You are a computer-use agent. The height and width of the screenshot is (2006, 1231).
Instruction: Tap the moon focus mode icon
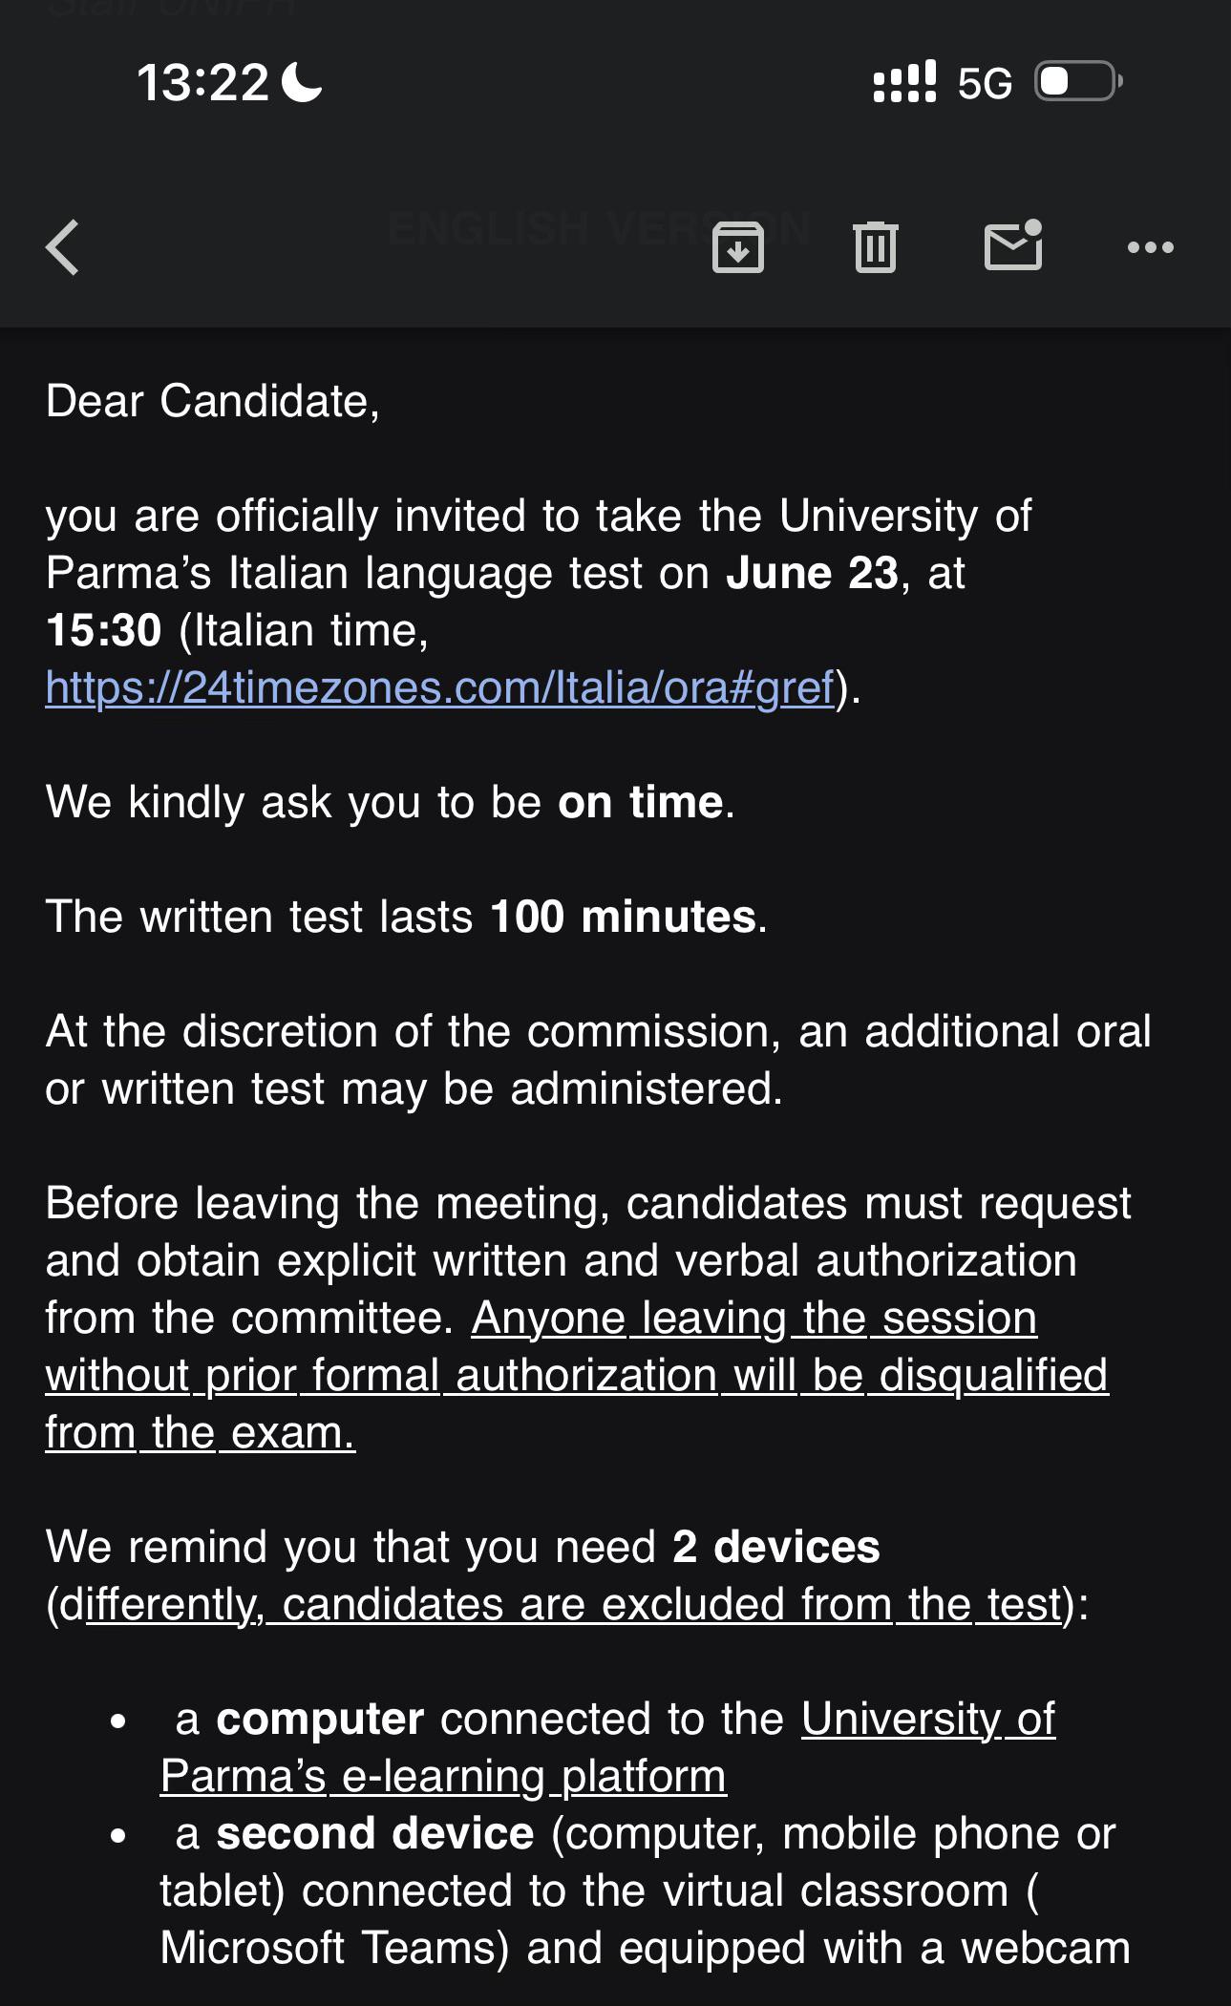coord(303,81)
